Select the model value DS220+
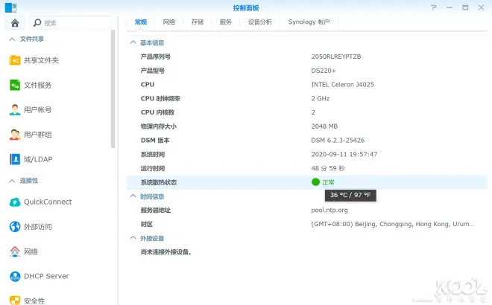Screen dimensions: 492x305 324,71
